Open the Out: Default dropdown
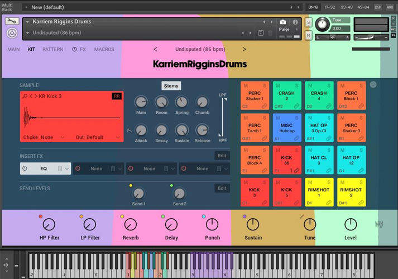The width and height of the screenshot is (398, 279). tap(91, 137)
